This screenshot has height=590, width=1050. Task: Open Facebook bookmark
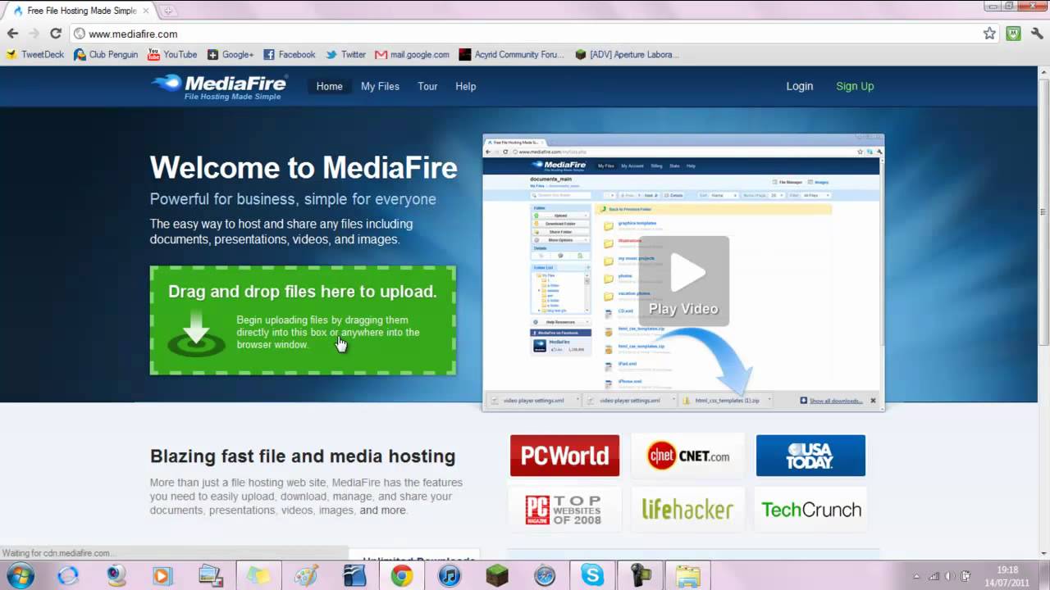(290, 55)
